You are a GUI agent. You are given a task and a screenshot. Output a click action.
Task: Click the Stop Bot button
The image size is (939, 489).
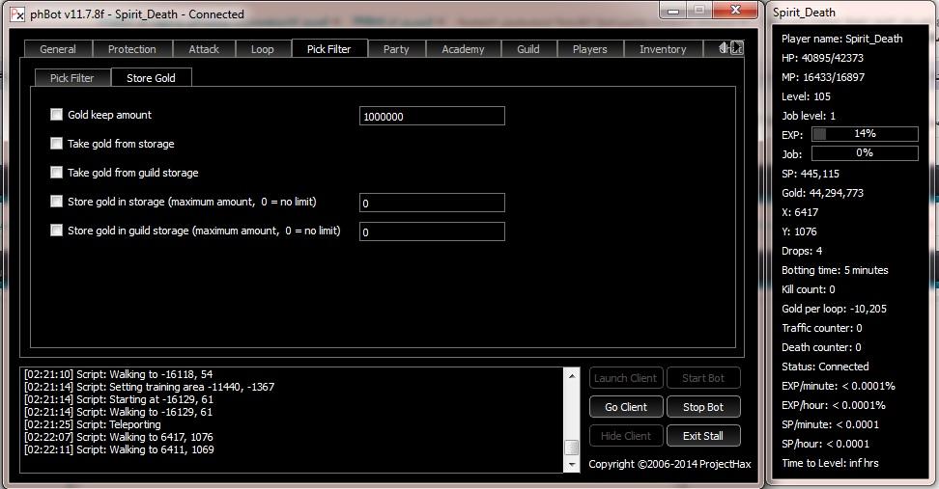click(x=703, y=406)
